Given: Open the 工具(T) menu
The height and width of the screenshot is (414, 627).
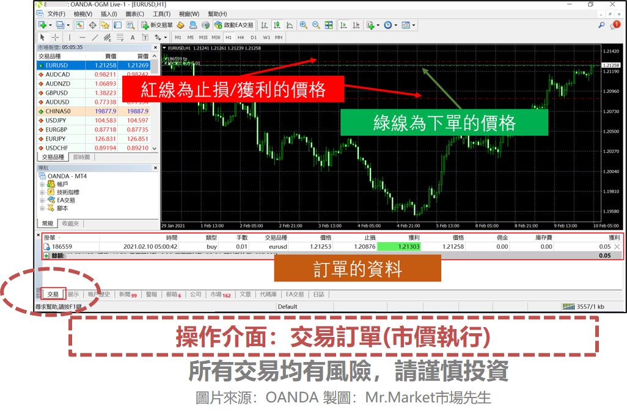Looking at the screenshot, I should click(161, 14).
